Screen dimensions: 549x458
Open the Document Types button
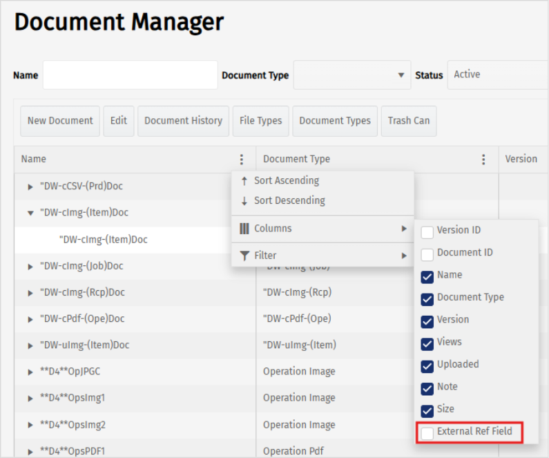click(335, 121)
